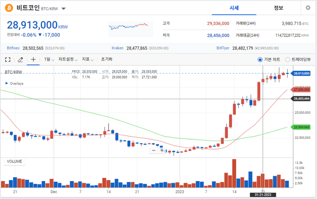Click the mini price sparkline thumbnail

tap(128, 27)
